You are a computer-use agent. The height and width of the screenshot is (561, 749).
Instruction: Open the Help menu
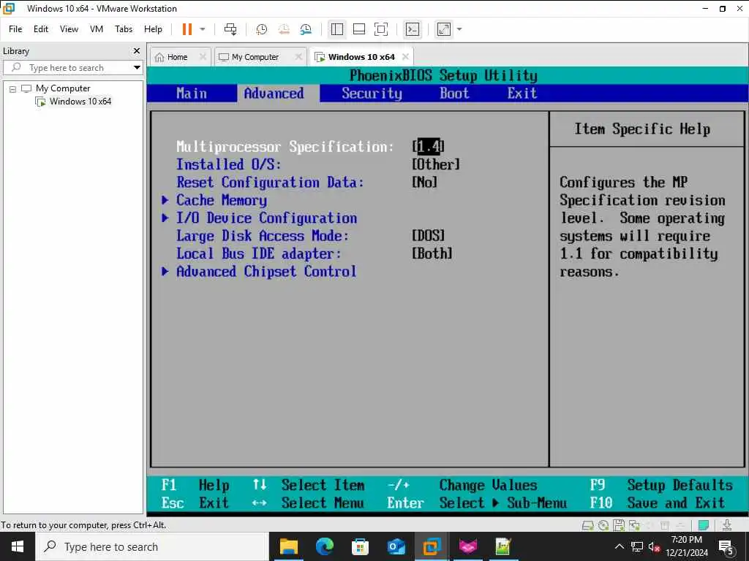coord(153,29)
